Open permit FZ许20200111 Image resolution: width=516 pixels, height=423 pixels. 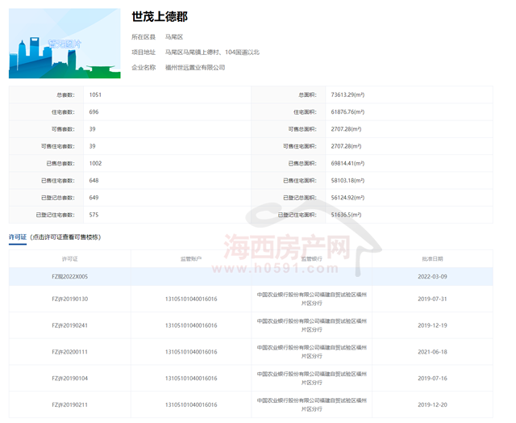coord(70,352)
